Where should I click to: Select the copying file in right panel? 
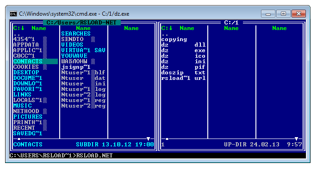174,39
